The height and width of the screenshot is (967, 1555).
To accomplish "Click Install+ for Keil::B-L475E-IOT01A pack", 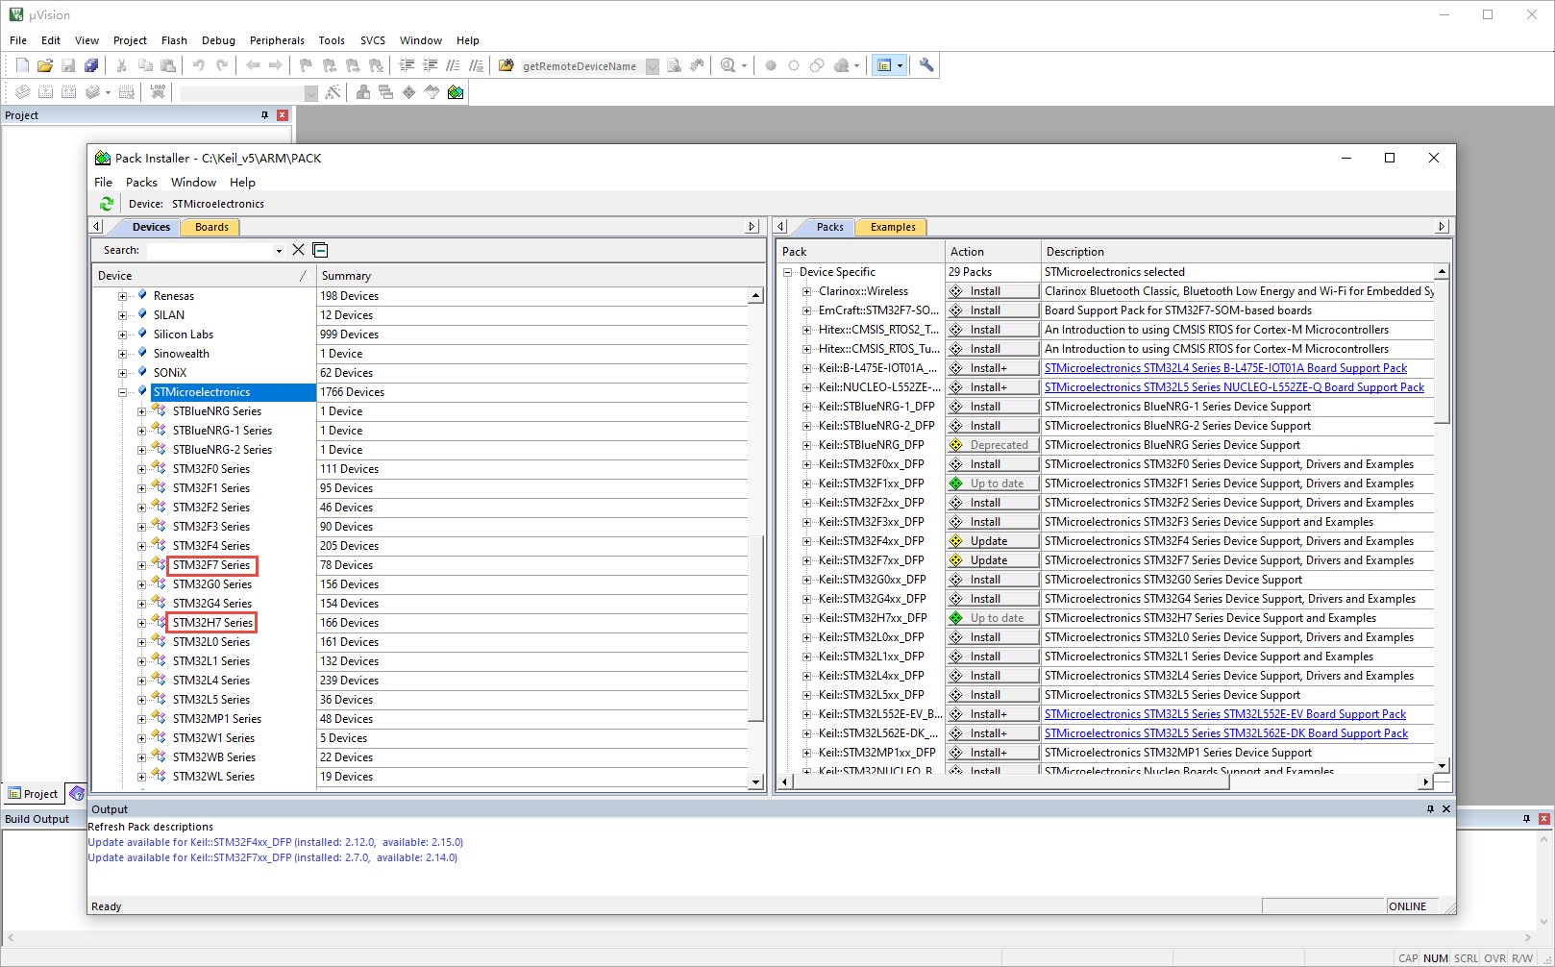I will 993,368.
